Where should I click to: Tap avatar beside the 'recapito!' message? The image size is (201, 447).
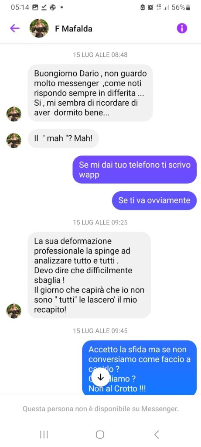click(14, 311)
